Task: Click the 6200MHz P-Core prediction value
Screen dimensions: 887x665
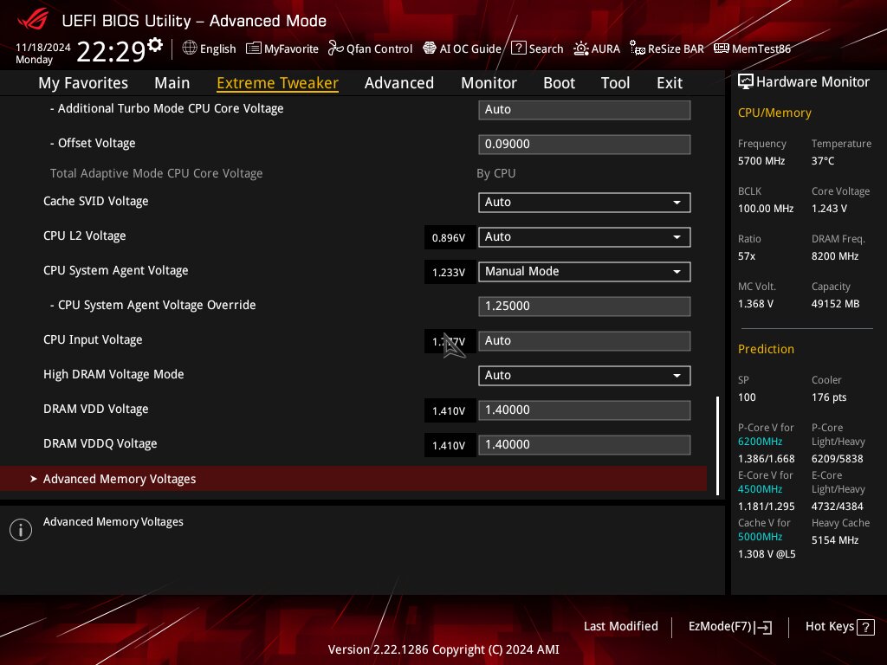Action: tap(760, 442)
